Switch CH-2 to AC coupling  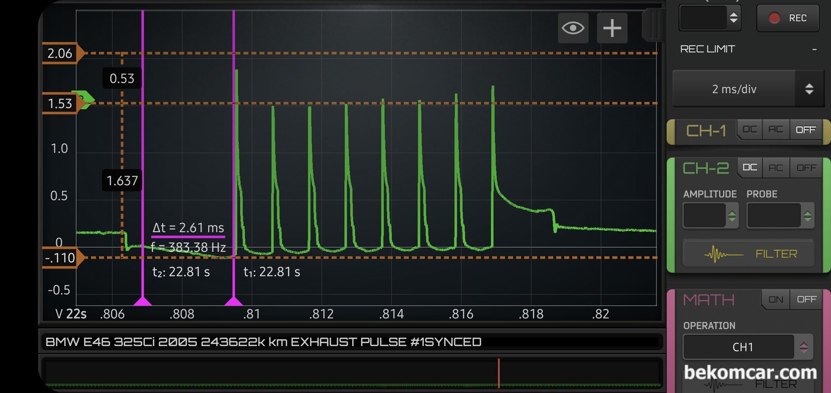click(x=775, y=168)
